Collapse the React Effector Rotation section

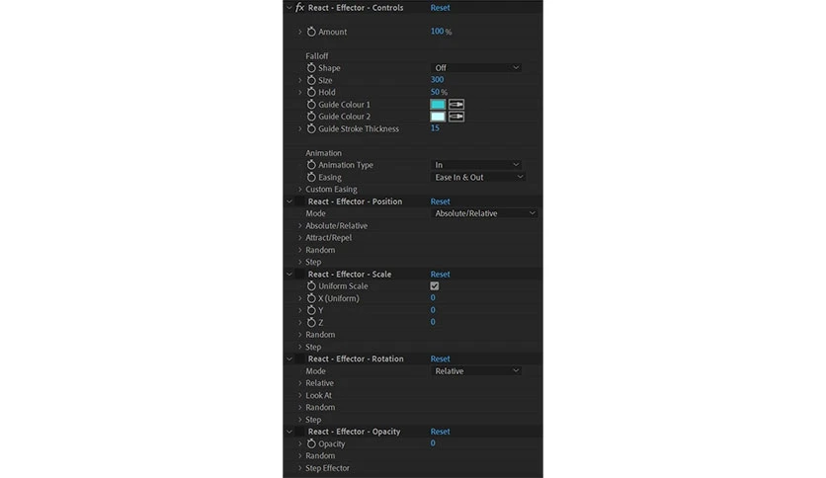(289, 358)
